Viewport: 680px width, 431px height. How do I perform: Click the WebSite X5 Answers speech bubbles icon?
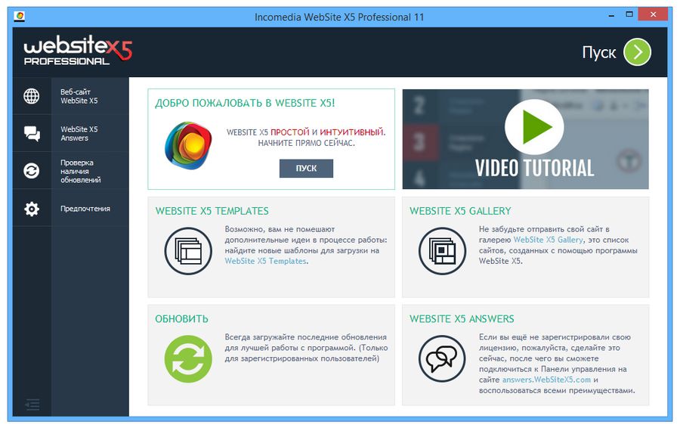pos(442,358)
